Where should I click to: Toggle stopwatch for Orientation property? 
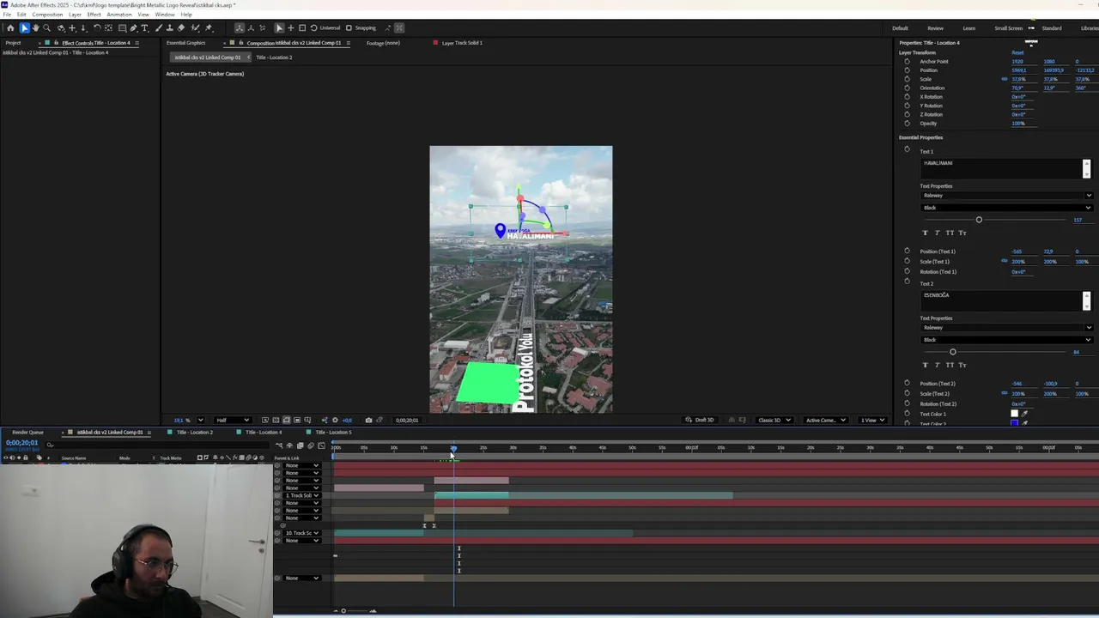(x=907, y=88)
